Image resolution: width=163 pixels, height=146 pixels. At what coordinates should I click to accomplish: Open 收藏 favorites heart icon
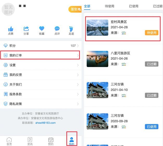pyautogui.click(x=42, y=29)
